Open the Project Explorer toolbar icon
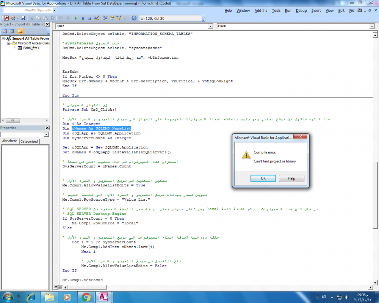This screenshot has height=303, width=379. [x=105, y=18]
